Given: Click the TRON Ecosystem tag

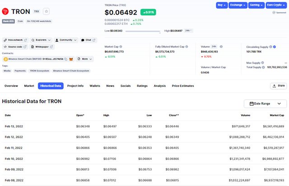Looking at the screenshot, I should [39, 71].
